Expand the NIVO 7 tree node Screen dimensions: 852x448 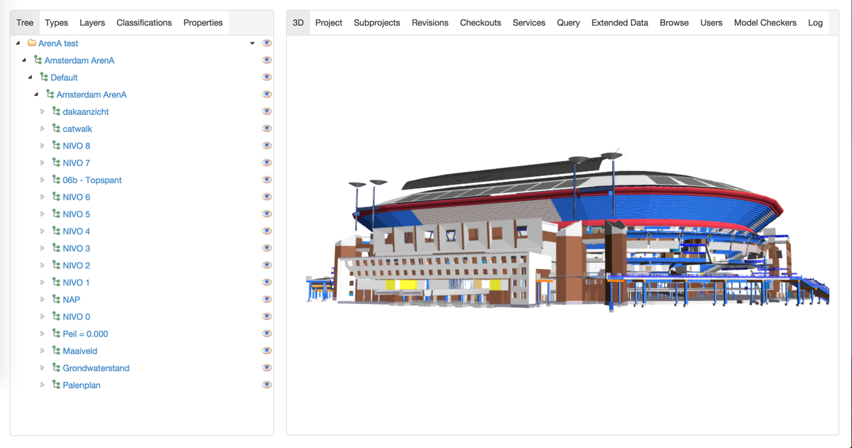(43, 163)
